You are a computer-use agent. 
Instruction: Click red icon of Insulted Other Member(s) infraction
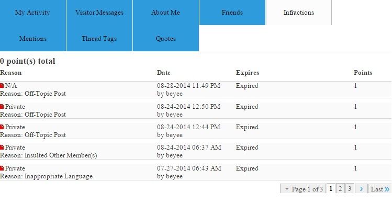click(x=2, y=148)
